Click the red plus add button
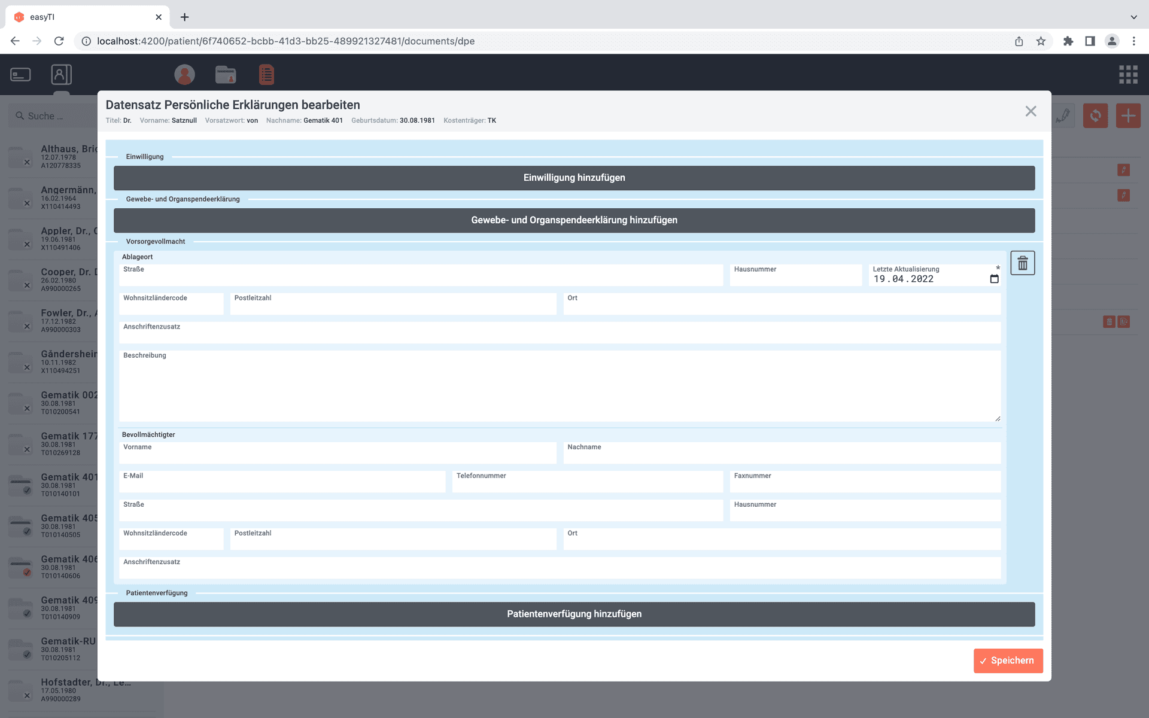The width and height of the screenshot is (1149, 718). click(x=1128, y=115)
